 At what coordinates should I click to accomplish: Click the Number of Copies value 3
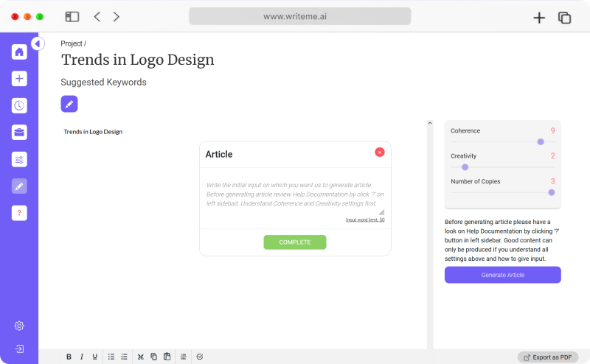[552, 181]
